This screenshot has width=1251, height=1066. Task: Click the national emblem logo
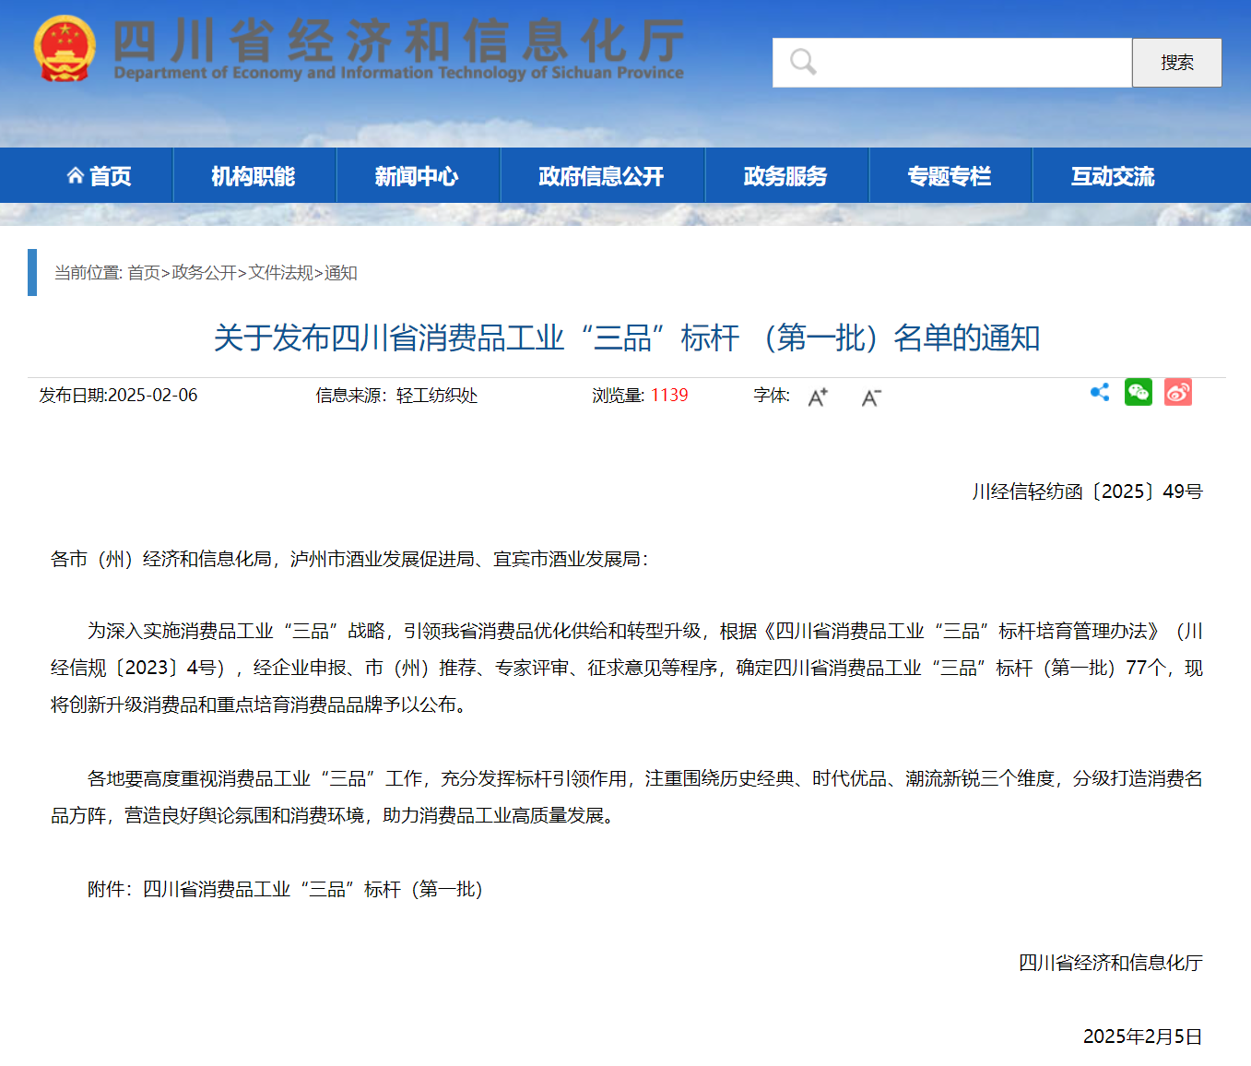64,49
